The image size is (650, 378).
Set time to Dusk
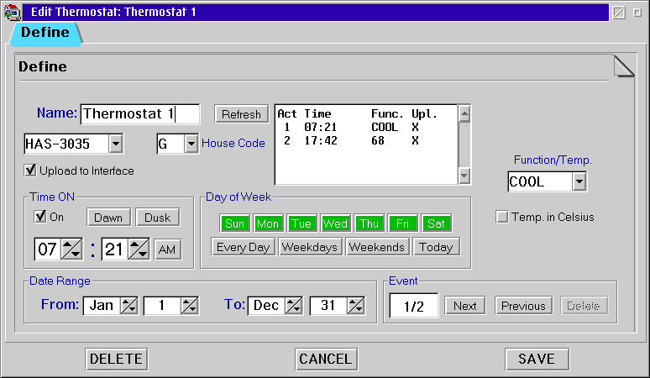158,218
